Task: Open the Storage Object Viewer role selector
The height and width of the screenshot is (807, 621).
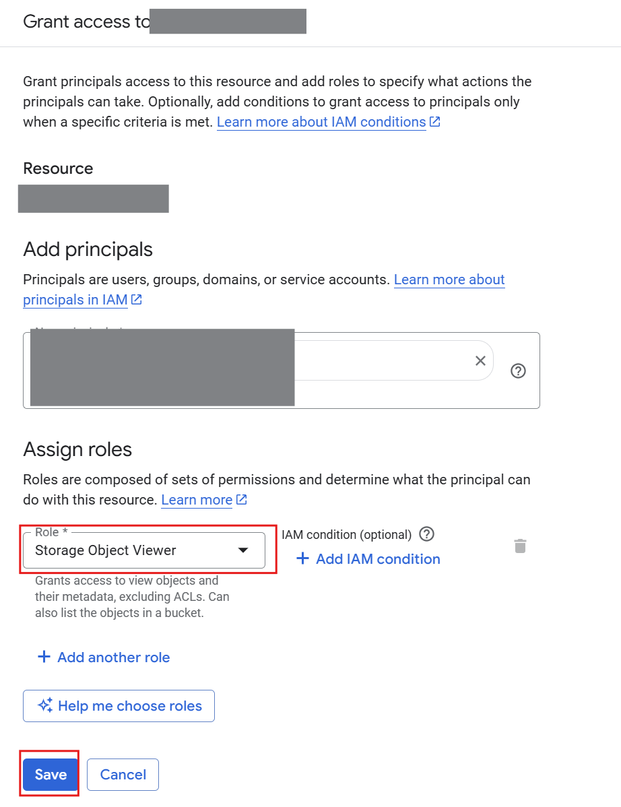Action: click(x=135, y=550)
